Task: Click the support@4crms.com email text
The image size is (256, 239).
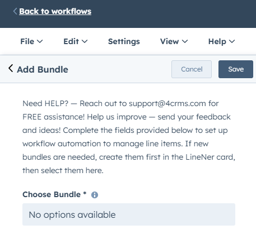Action: (167, 103)
